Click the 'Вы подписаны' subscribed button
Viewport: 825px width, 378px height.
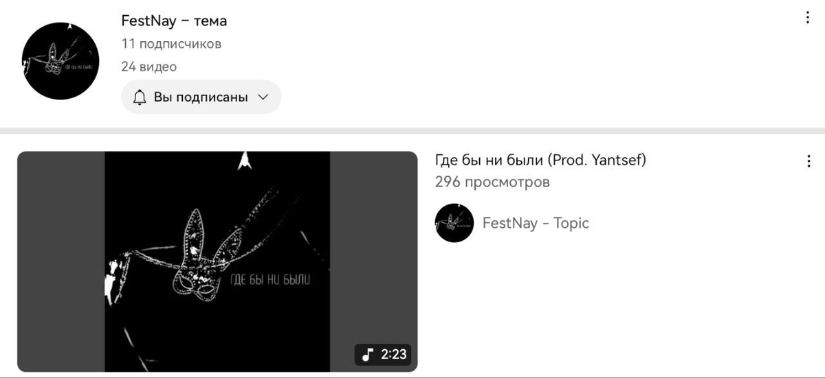pos(201,97)
